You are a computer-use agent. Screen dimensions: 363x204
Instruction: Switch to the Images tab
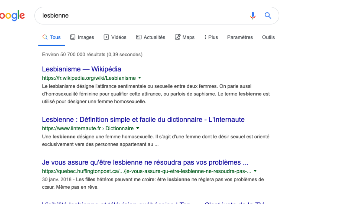(x=82, y=37)
